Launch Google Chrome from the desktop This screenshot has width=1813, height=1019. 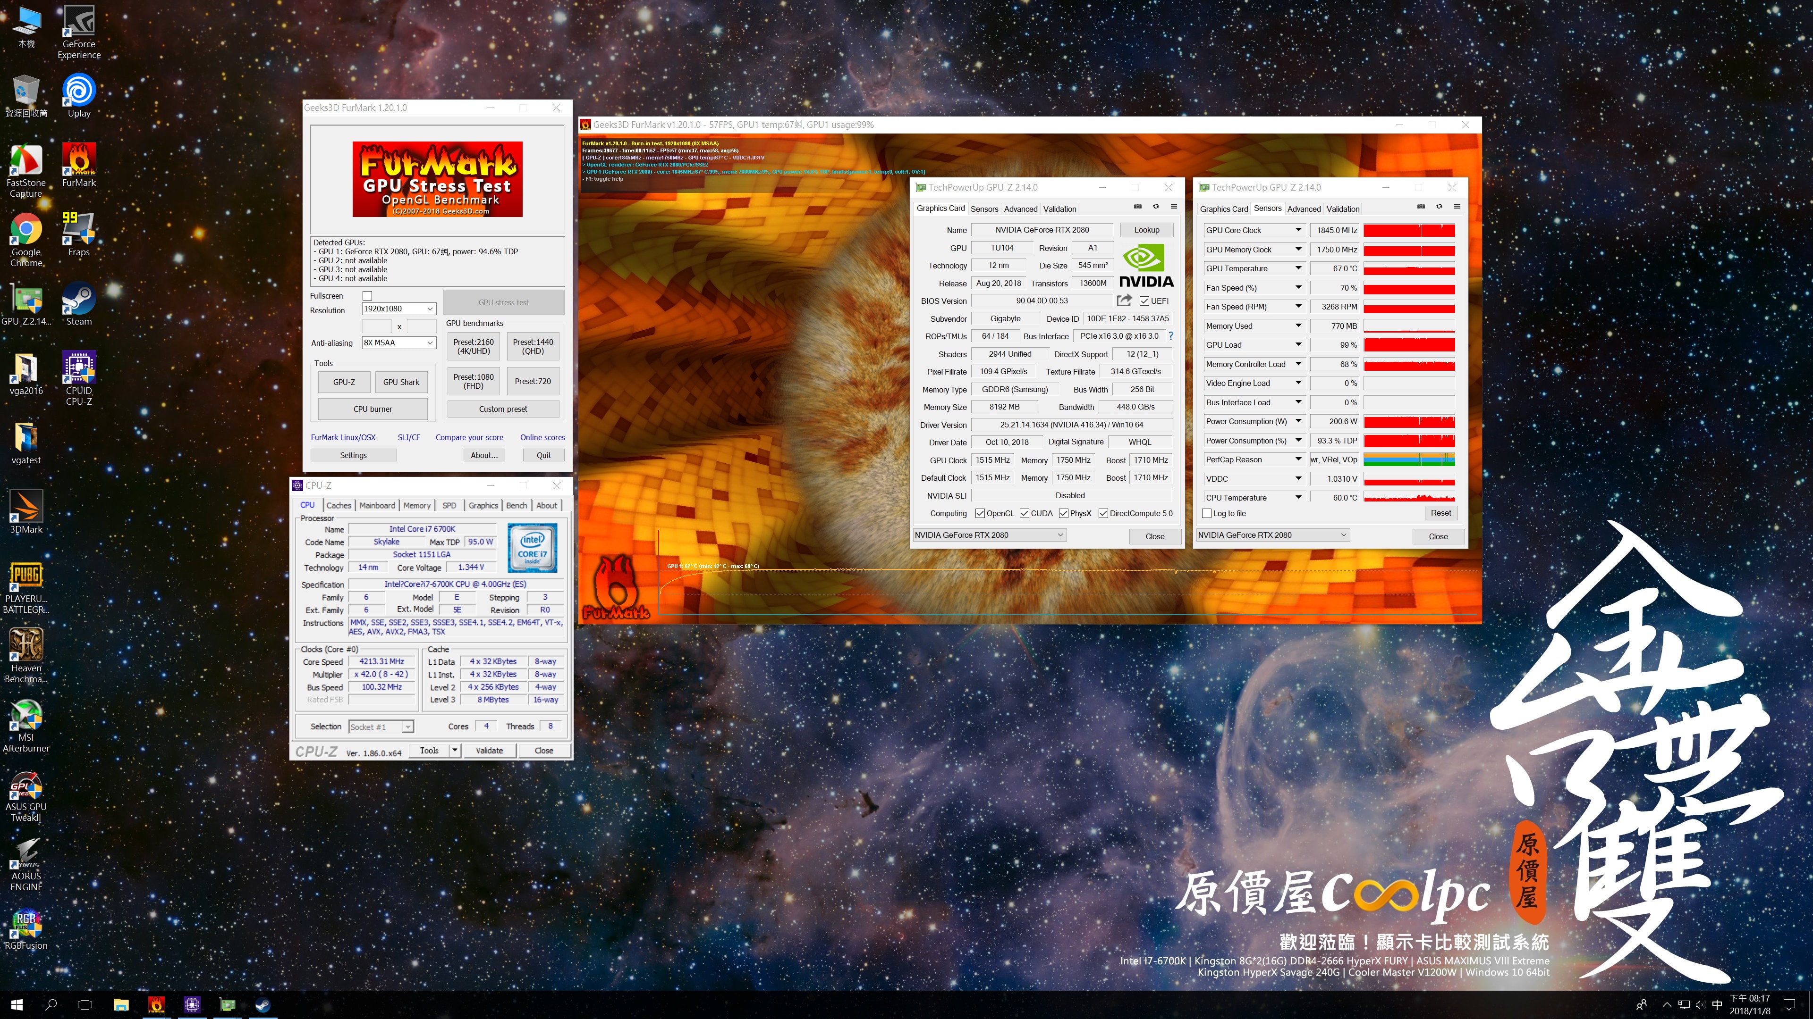[26, 240]
